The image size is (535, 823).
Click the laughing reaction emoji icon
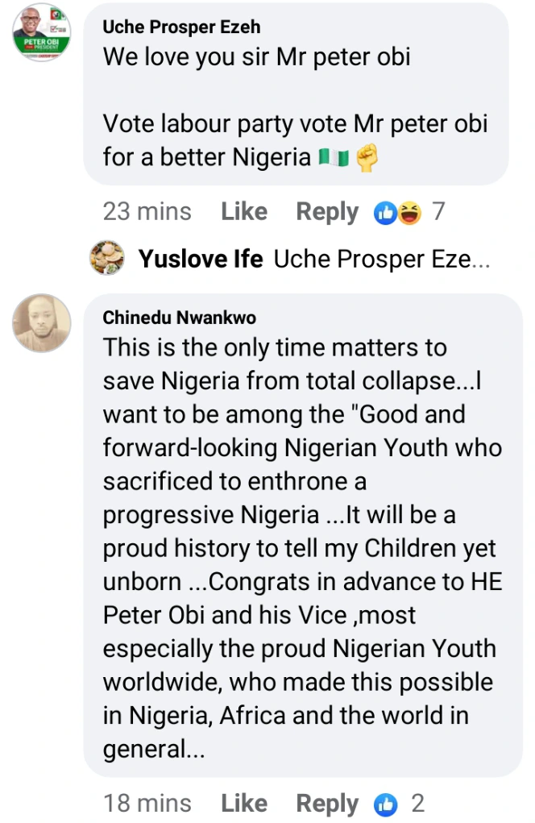(409, 213)
